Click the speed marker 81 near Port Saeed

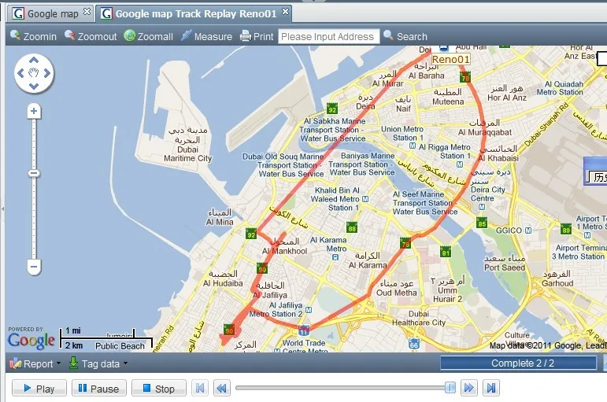pos(446,252)
